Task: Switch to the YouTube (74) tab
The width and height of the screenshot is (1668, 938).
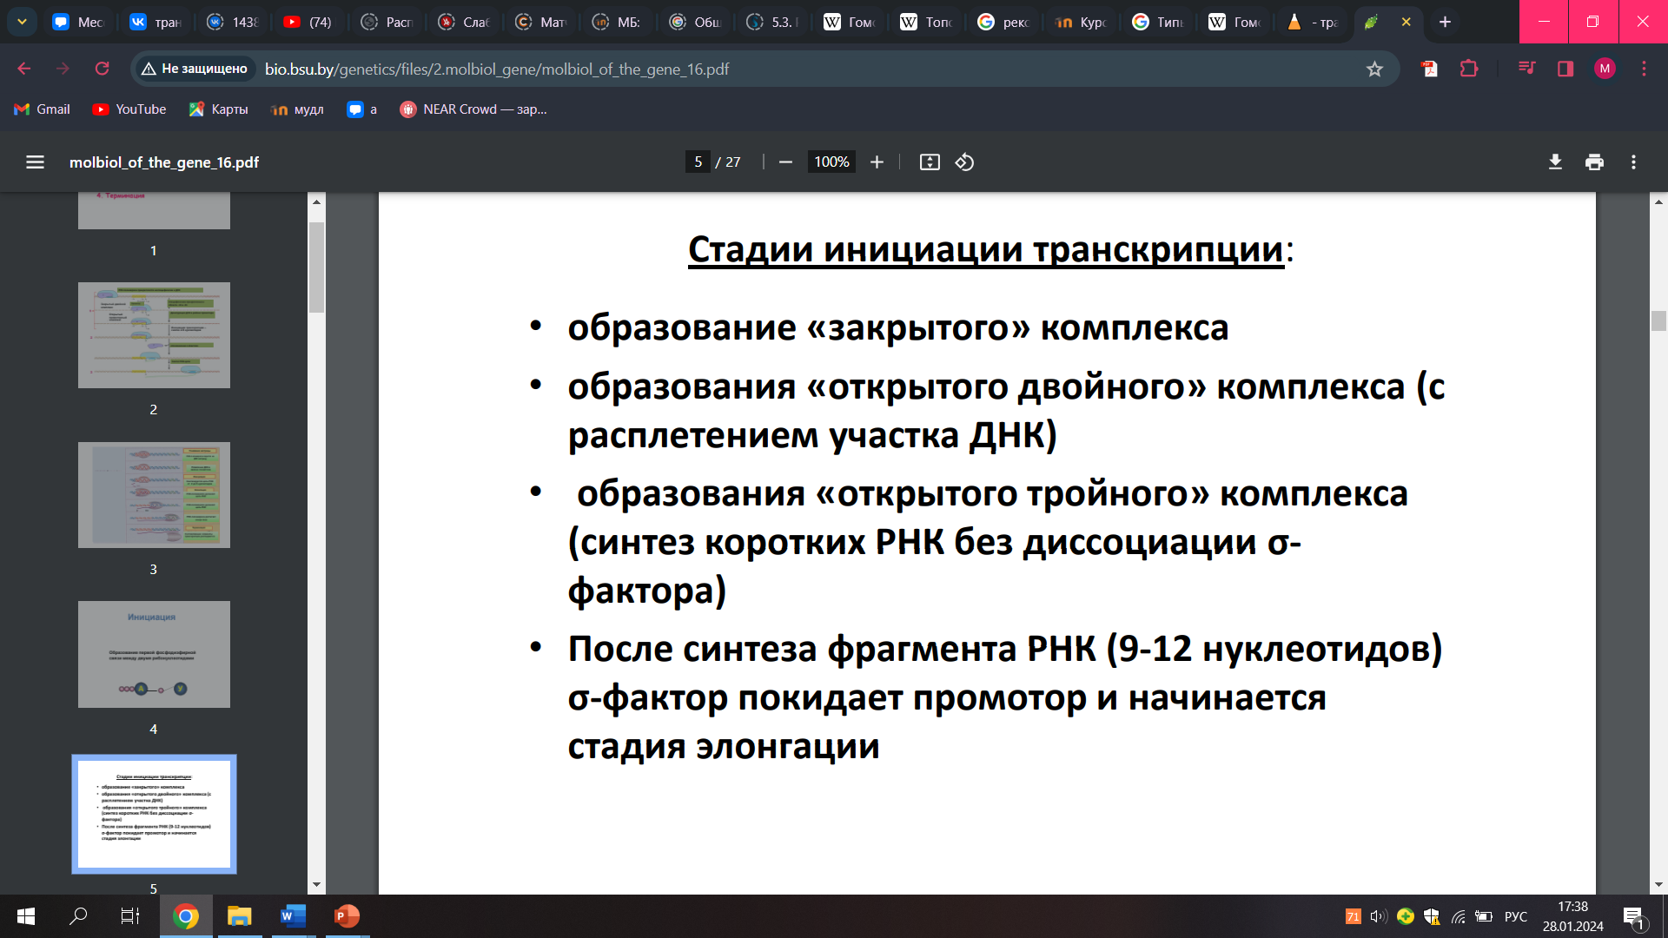Action: tap(309, 22)
